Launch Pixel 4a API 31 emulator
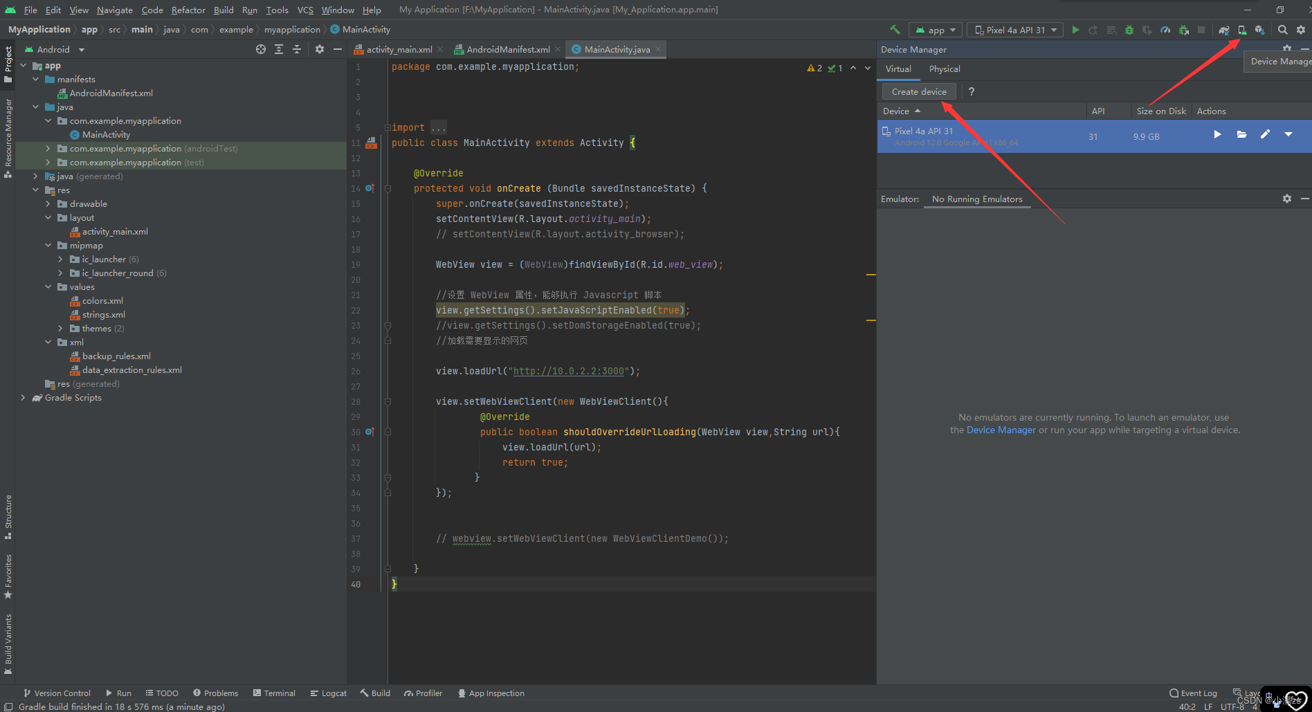The height and width of the screenshot is (712, 1312). [x=1217, y=135]
